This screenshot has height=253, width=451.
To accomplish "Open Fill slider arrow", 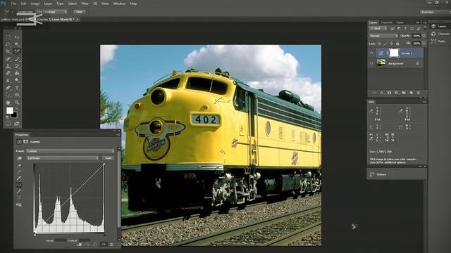I will pos(424,44).
